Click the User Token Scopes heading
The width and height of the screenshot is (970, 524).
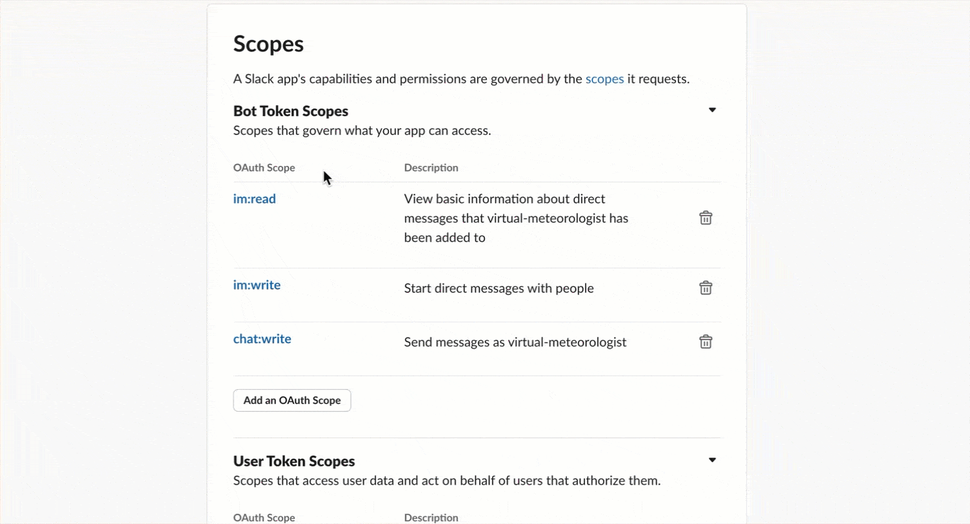[293, 461]
